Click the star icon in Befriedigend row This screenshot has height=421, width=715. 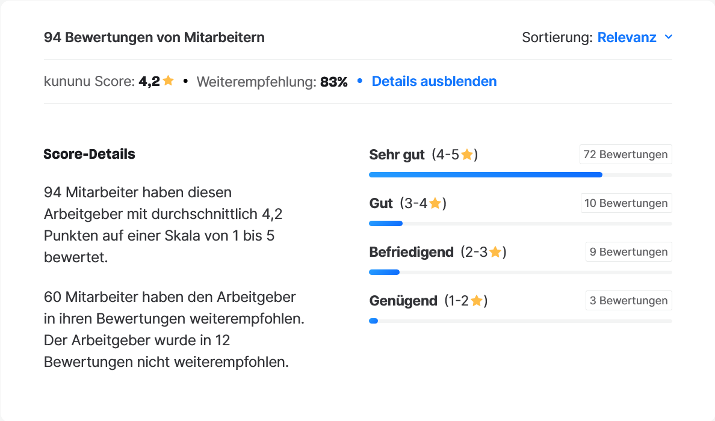(x=496, y=251)
